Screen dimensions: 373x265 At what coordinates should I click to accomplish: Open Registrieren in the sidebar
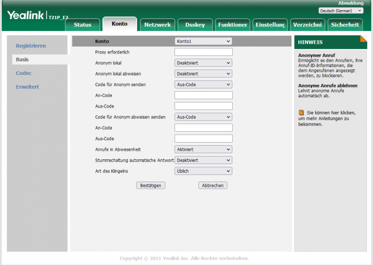click(x=31, y=46)
